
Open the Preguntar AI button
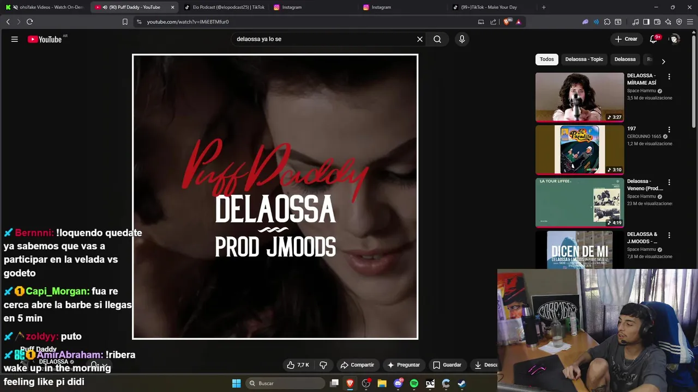(404, 365)
